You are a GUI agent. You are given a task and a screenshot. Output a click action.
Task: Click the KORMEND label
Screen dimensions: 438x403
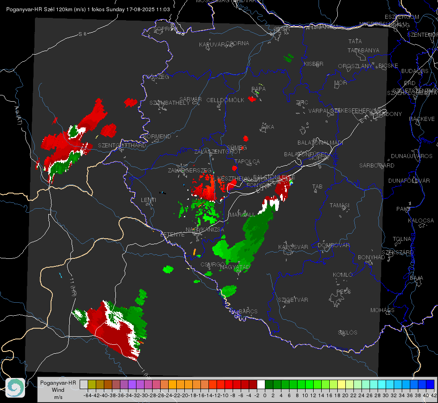pyautogui.click(x=157, y=137)
